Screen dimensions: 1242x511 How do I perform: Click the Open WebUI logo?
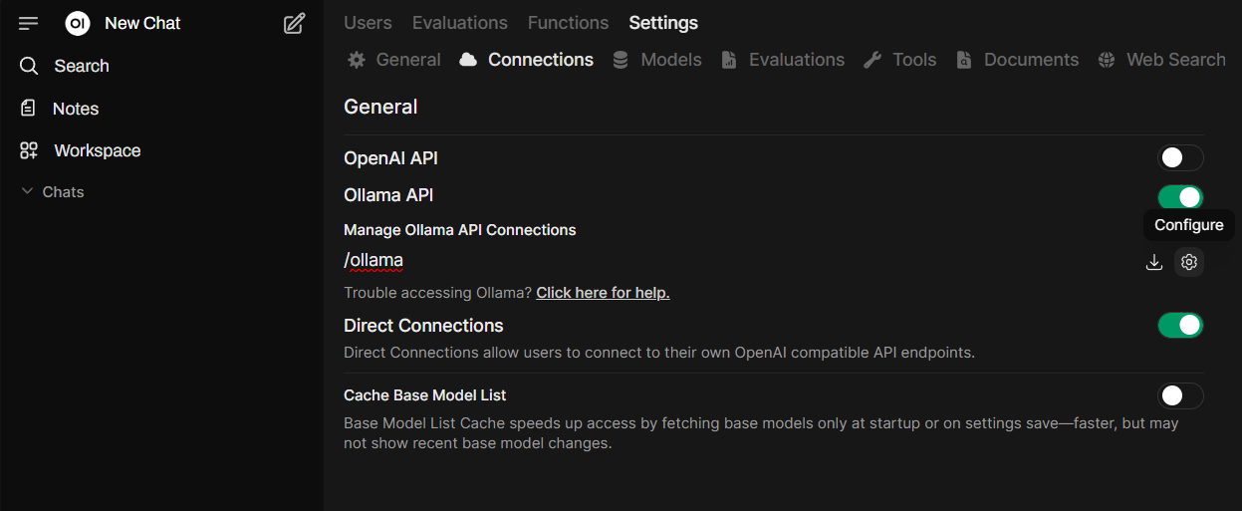point(78,23)
